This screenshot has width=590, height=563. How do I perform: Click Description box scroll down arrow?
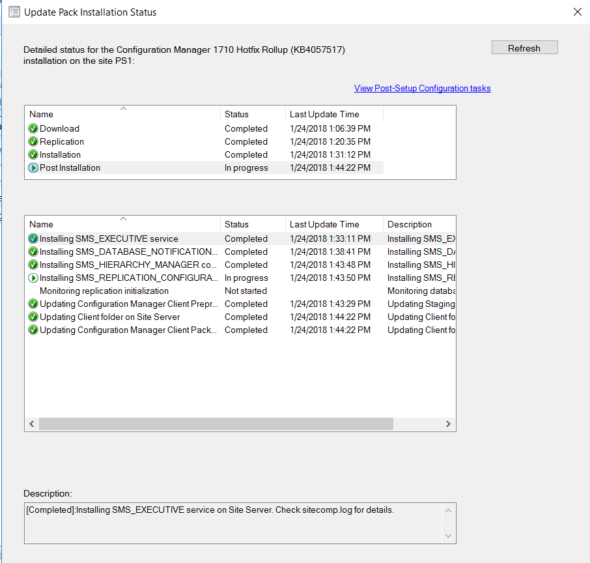pyautogui.click(x=448, y=536)
